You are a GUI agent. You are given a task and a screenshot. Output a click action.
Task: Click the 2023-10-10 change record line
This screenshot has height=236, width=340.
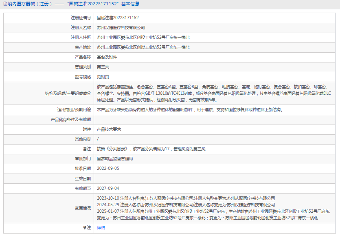pyautogui.click(x=186, y=198)
